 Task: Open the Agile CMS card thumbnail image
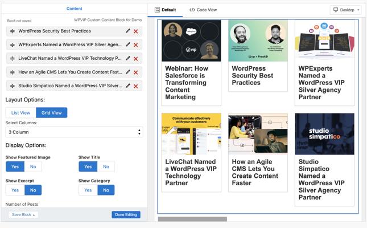(x=258, y=134)
